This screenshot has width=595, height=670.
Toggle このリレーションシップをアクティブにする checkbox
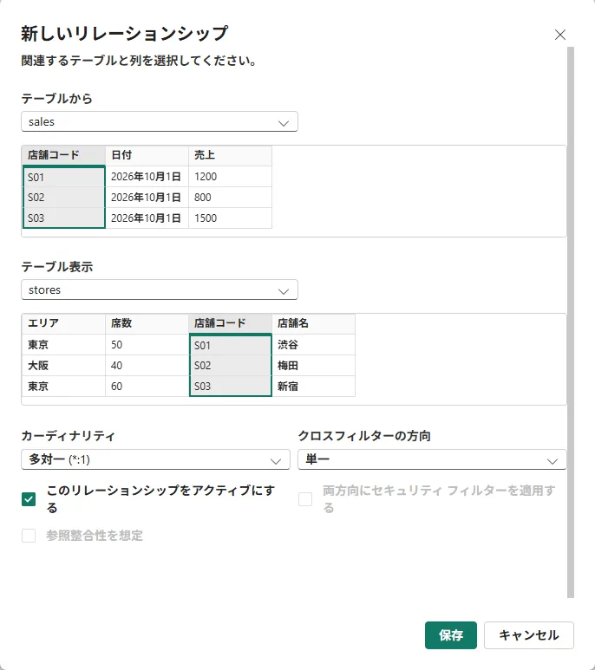tap(29, 499)
